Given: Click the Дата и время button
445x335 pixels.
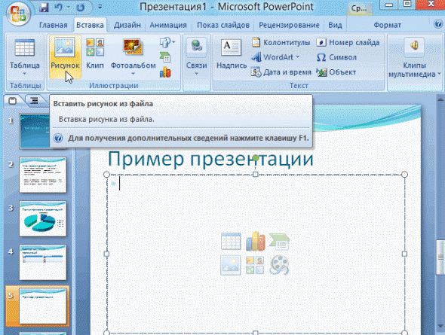Looking at the screenshot, I should (281, 72).
